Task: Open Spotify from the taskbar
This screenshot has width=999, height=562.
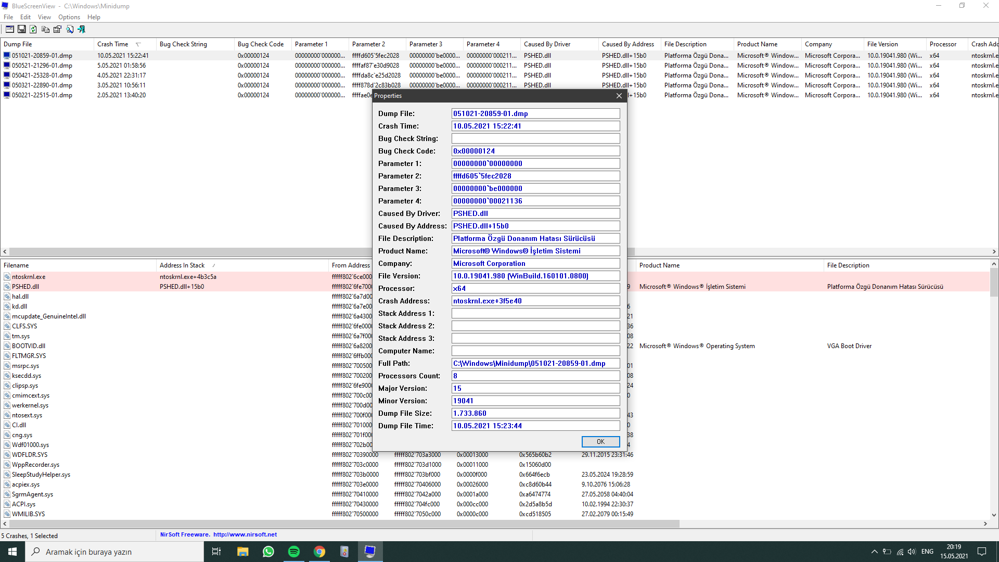Action: [x=294, y=552]
